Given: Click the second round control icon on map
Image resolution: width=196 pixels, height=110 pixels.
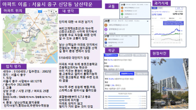Looking at the screenshot, I should (x=56, y=12).
